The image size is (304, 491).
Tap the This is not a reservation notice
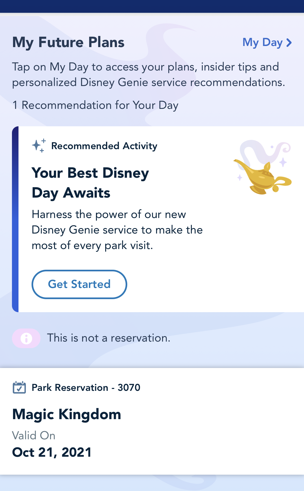(108, 338)
